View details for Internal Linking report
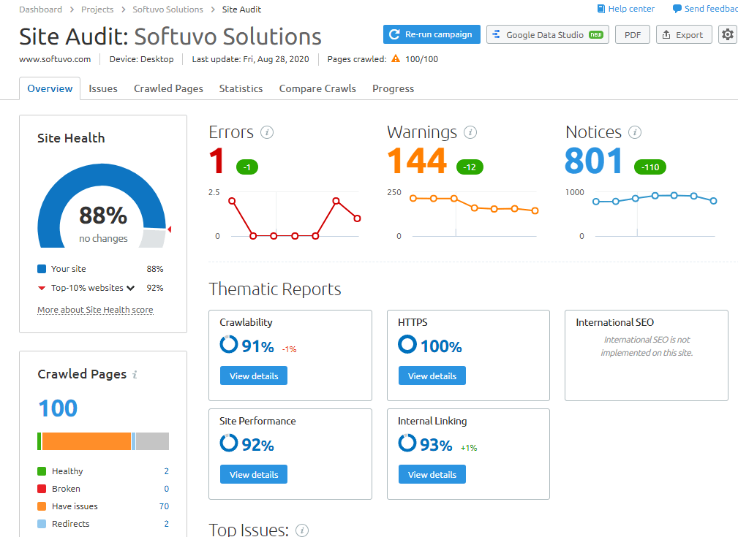Viewport: 738px width, 537px height. click(x=432, y=474)
